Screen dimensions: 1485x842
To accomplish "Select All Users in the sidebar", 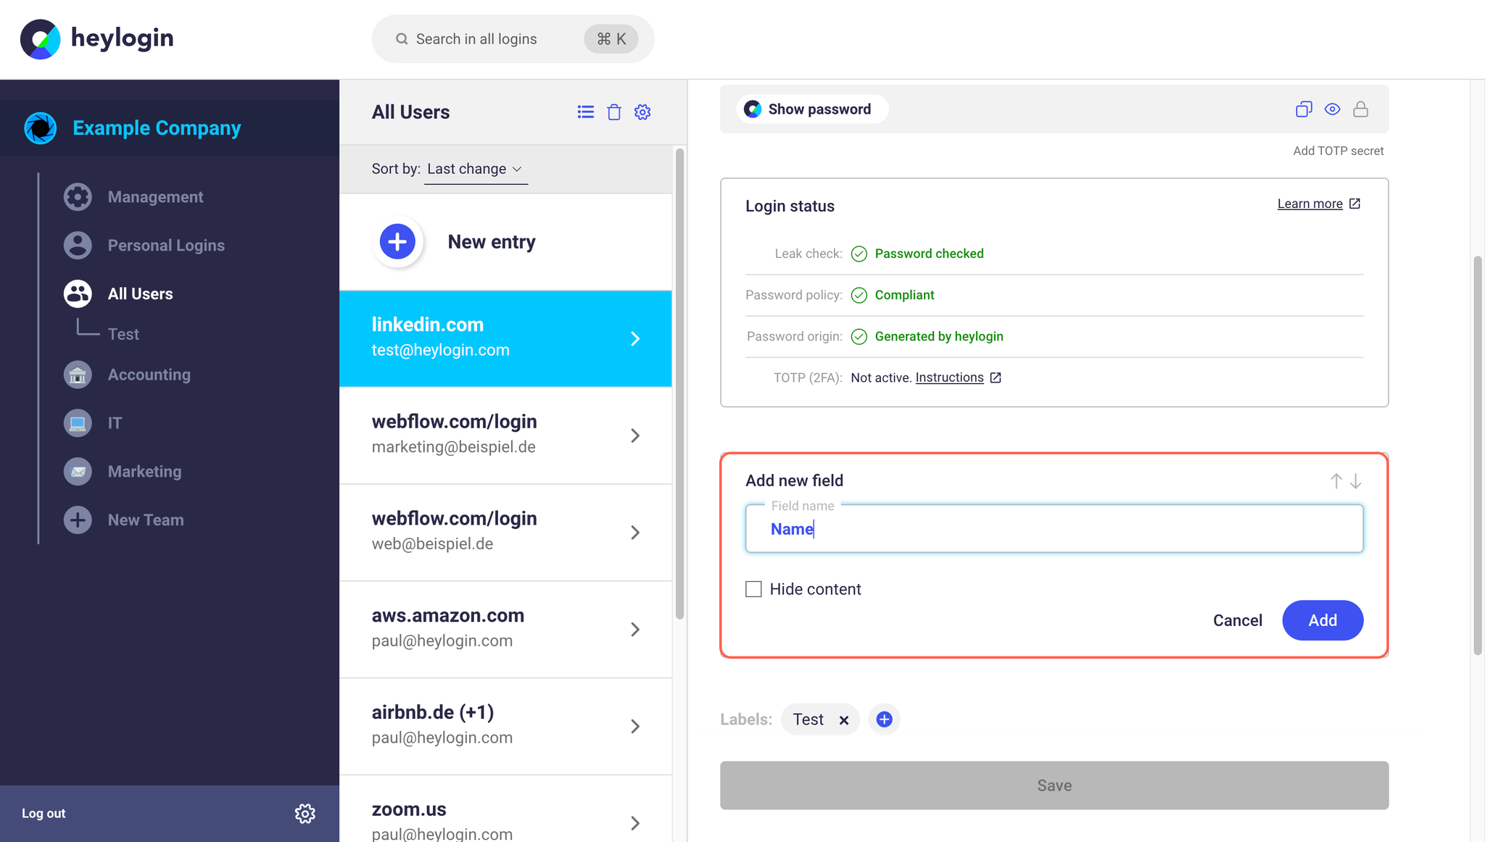I will coord(140,293).
